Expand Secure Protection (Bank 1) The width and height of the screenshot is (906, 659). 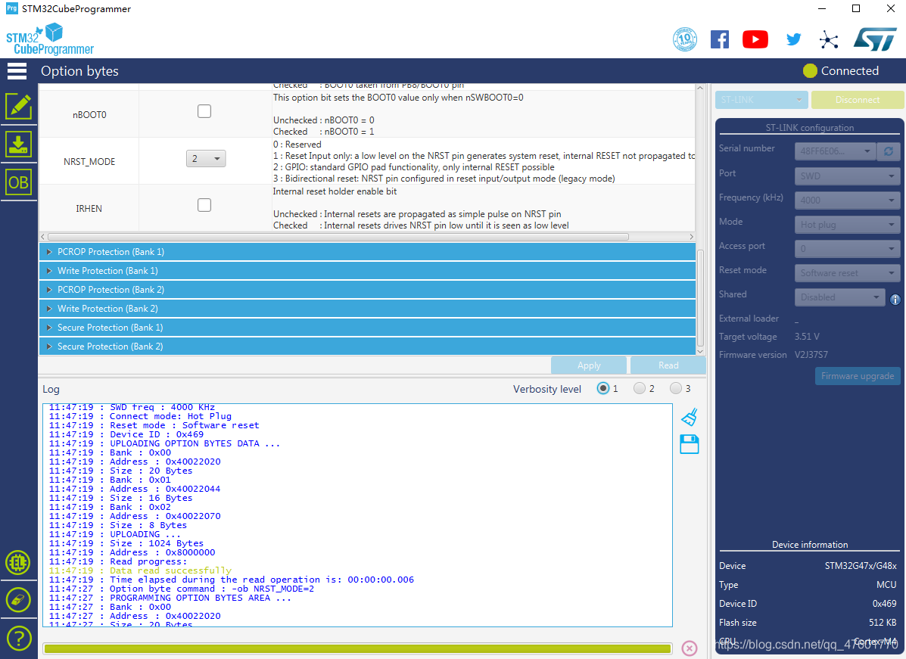368,328
